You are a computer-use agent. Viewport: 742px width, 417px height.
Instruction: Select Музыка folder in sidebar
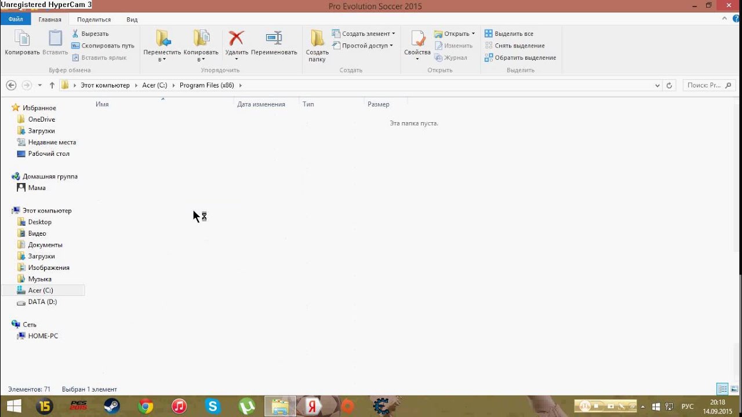tap(40, 279)
